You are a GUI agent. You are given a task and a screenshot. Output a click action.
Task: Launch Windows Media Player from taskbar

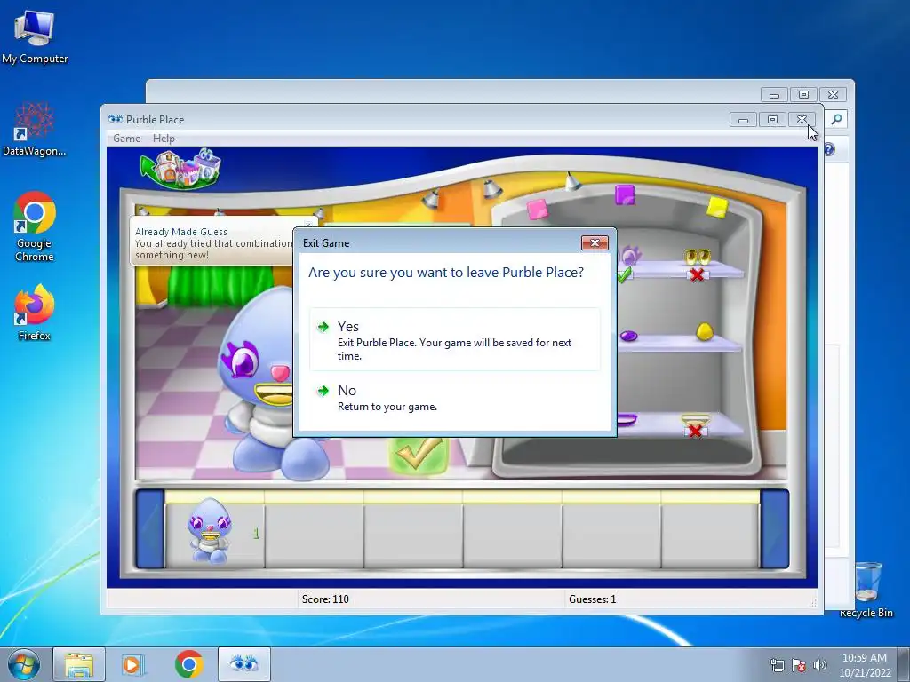tap(133, 664)
